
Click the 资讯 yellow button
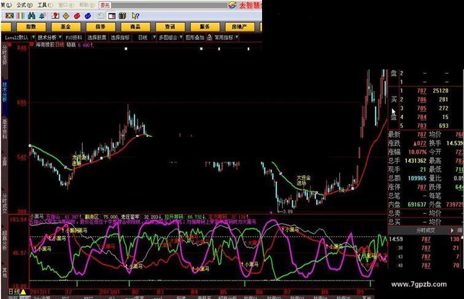pyautogui.click(x=170, y=26)
